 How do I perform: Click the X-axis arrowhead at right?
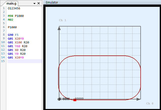[x=138, y=99]
